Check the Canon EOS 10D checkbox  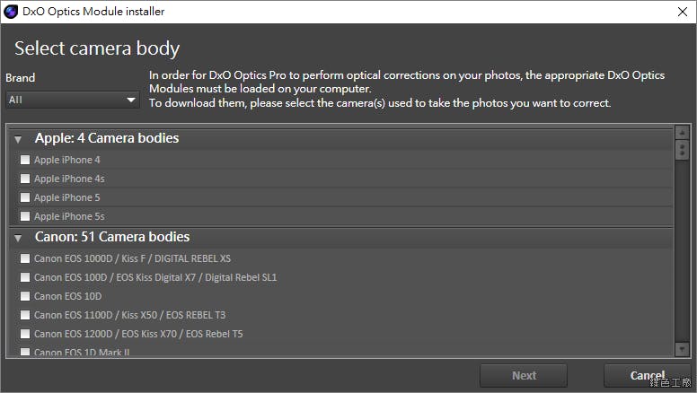[x=25, y=296]
